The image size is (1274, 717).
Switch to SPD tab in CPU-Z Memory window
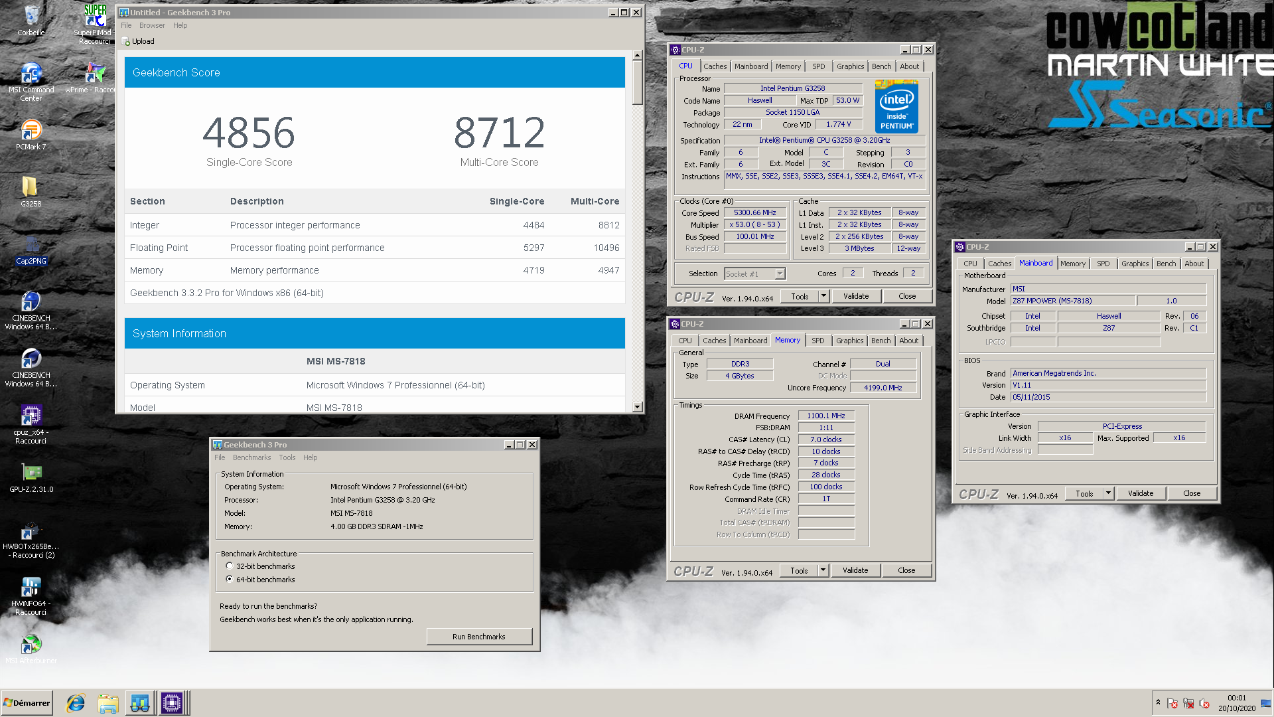[818, 341]
